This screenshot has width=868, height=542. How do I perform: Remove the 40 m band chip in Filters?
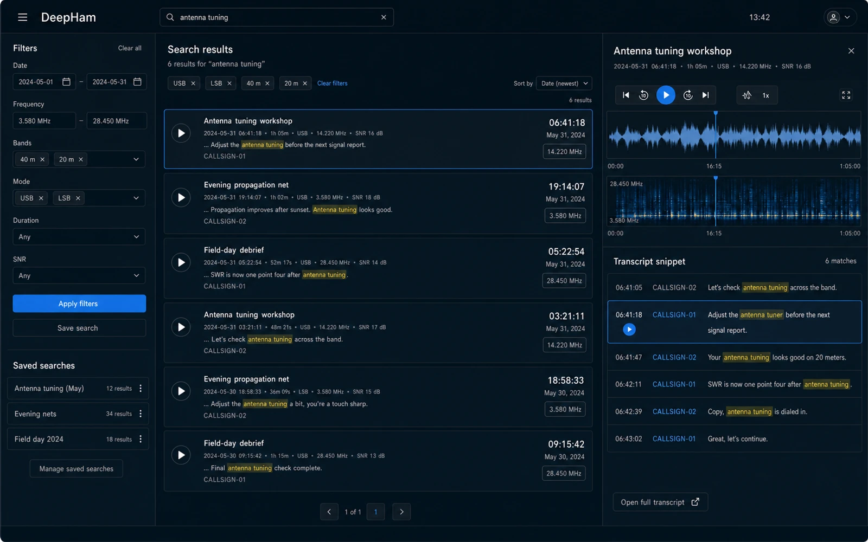tap(42, 159)
